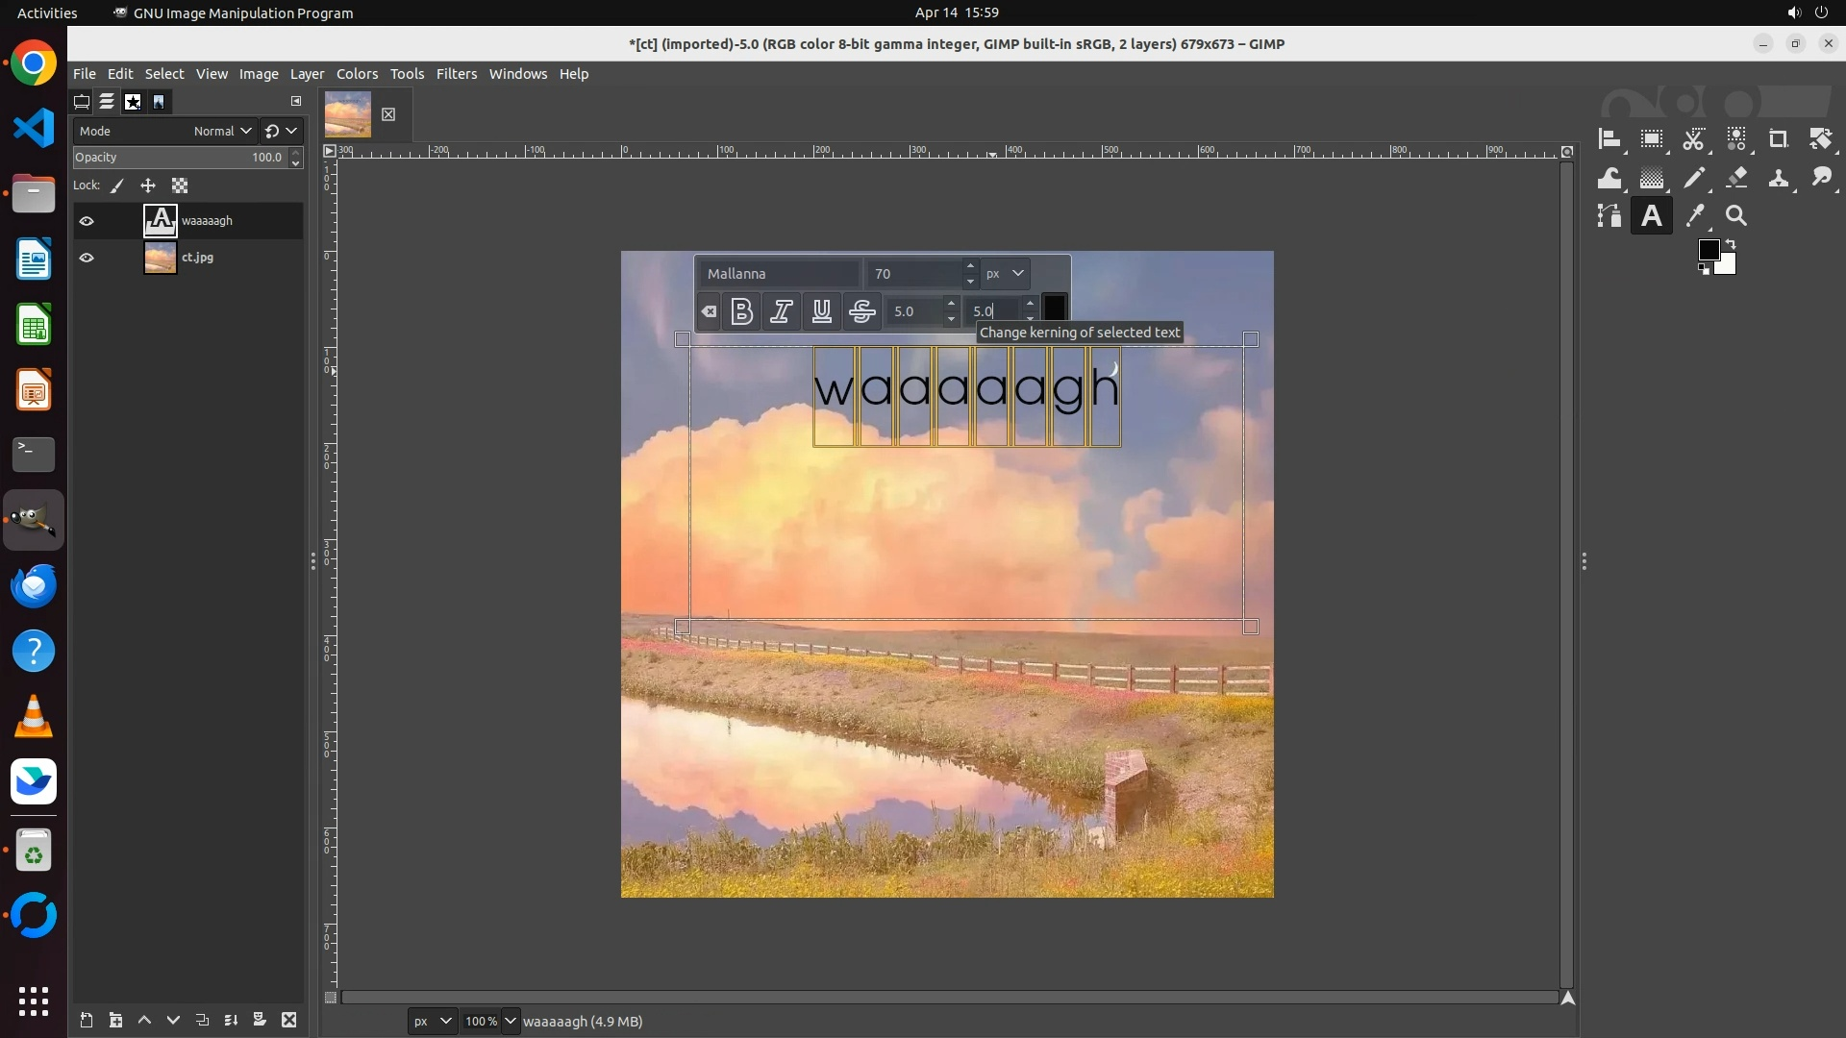Toggle bold in text toolbar
The image size is (1846, 1038).
tap(741, 310)
